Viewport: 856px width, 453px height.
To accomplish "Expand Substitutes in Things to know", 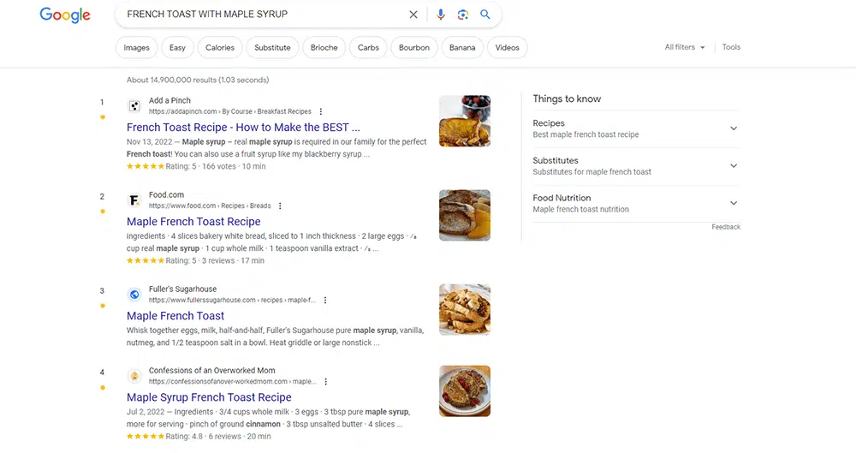I will 636,166.
